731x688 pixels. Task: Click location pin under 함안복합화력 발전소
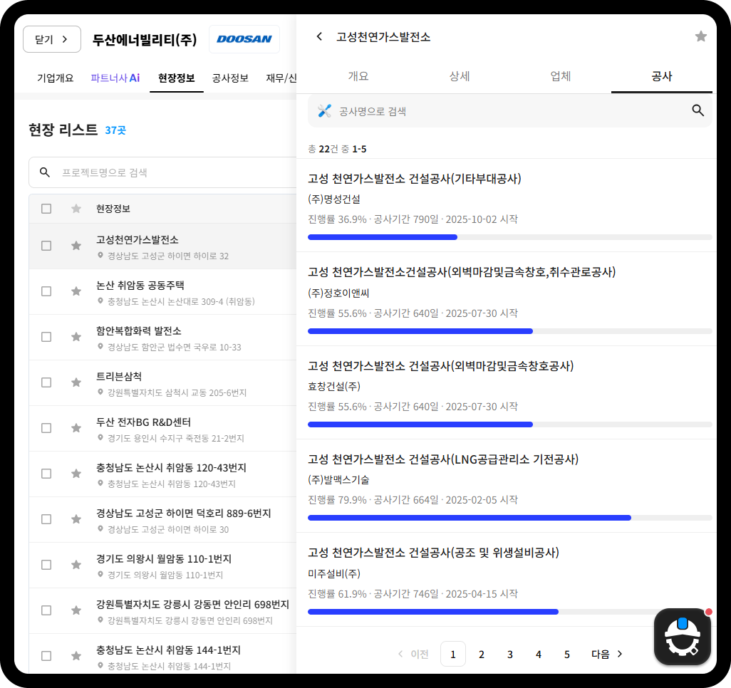[x=100, y=346]
